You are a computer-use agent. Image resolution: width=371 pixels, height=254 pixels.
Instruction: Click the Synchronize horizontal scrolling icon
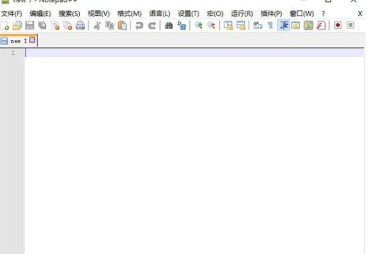pyautogui.click(x=241, y=26)
